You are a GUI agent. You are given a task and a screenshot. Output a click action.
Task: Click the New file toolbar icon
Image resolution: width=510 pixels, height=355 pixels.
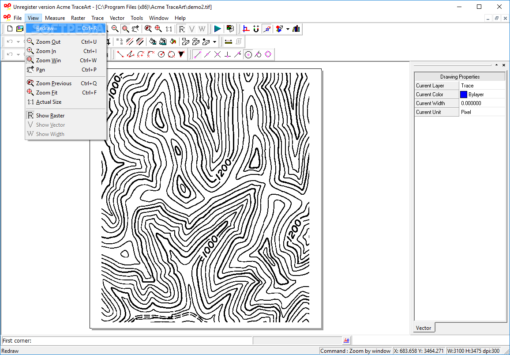coord(10,29)
